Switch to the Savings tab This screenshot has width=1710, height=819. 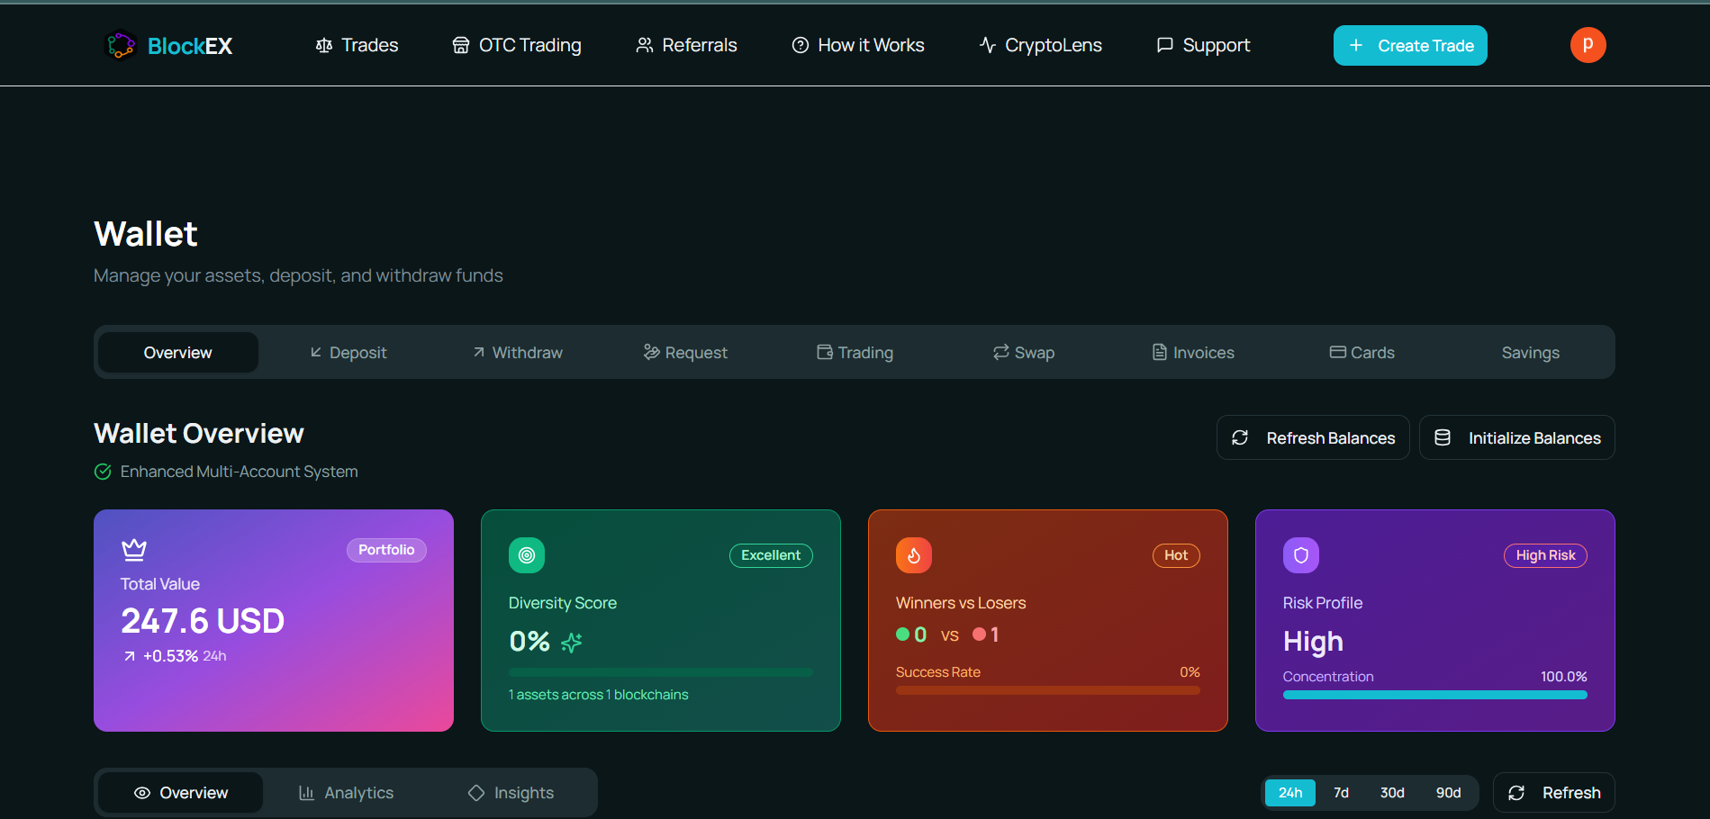point(1530,352)
